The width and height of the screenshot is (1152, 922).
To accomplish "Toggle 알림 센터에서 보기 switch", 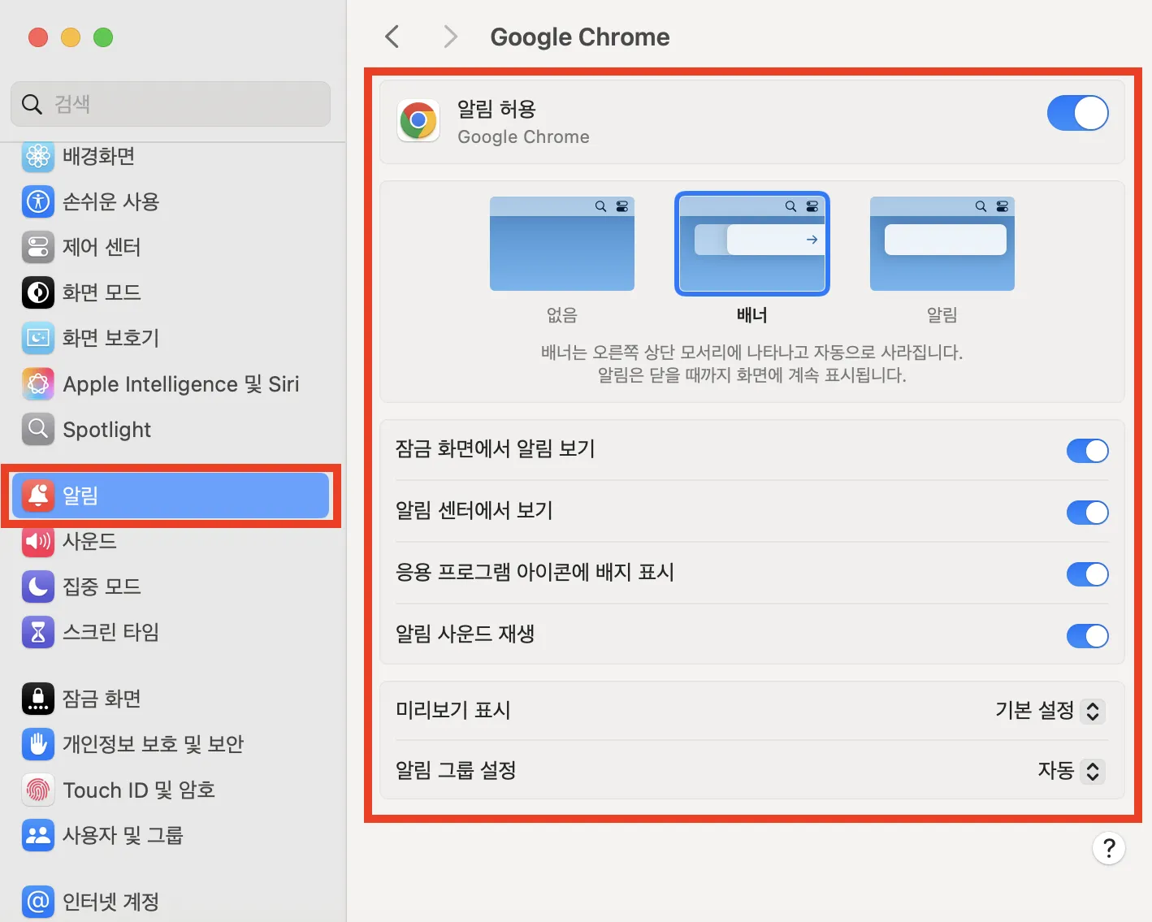I will pyautogui.click(x=1087, y=513).
